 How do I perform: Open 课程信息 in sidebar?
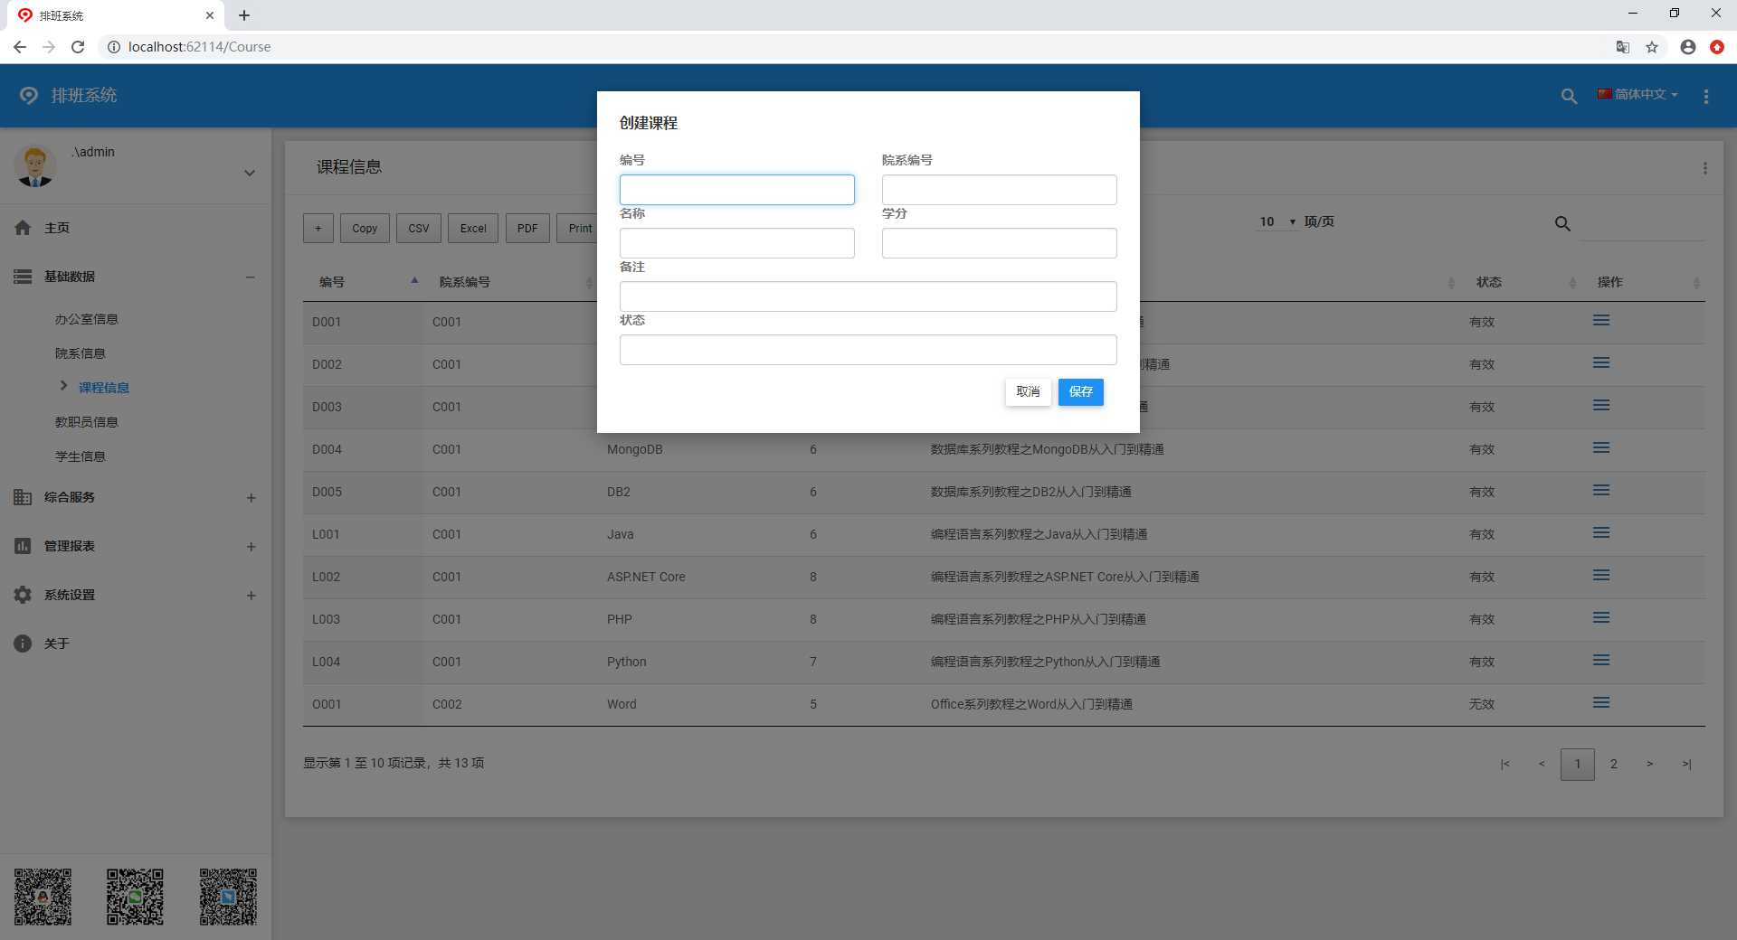click(103, 388)
